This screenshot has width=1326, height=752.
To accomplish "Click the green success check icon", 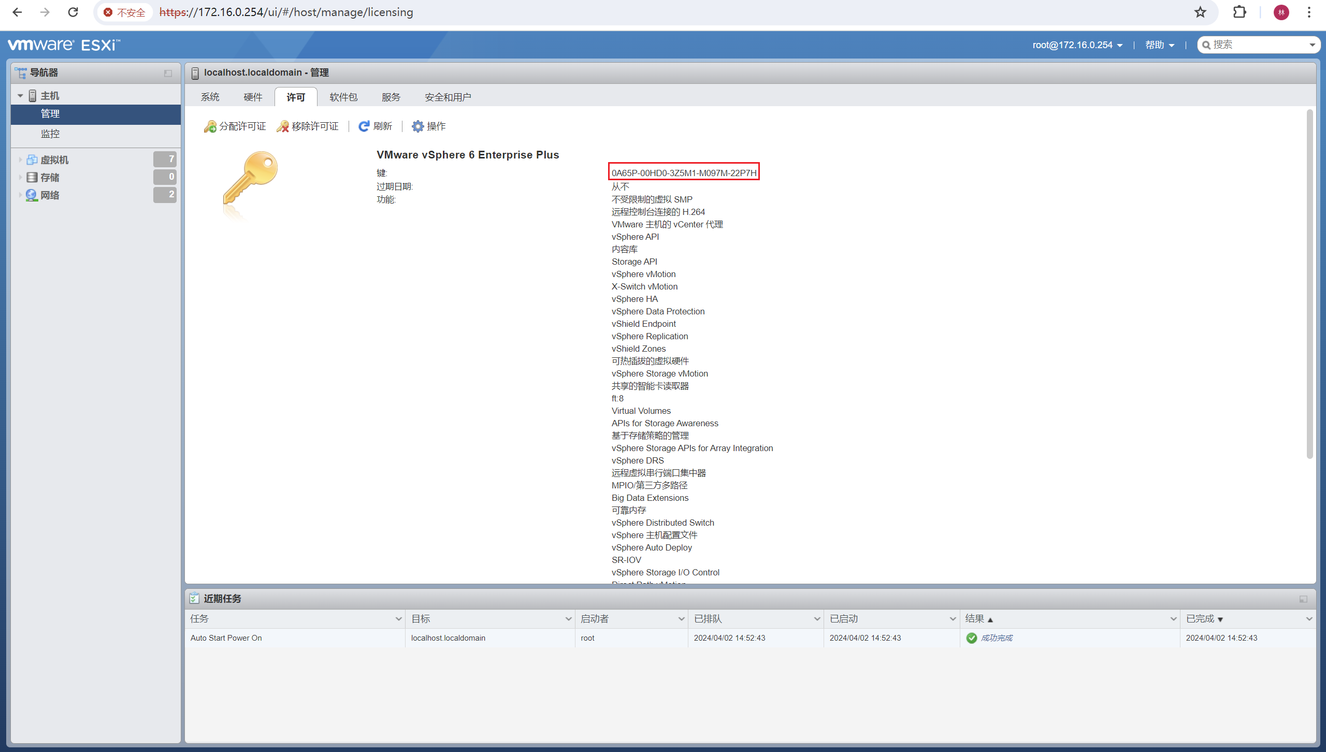I will pos(972,638).
